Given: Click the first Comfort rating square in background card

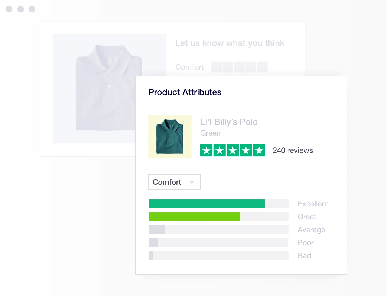Looking at the screenshot, I should coord(216,67).
